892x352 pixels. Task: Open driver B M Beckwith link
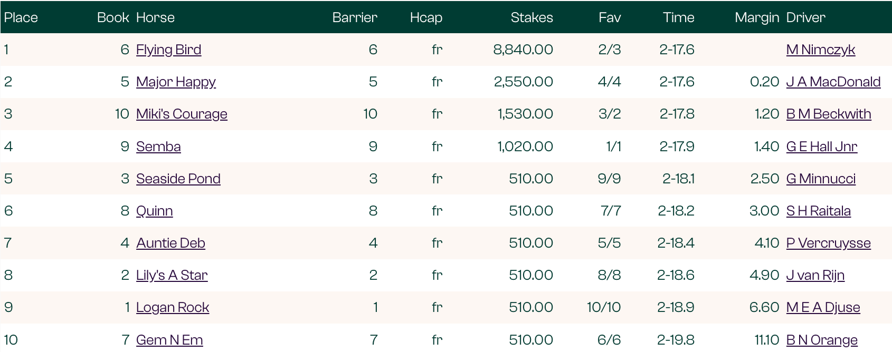point(828,114)
